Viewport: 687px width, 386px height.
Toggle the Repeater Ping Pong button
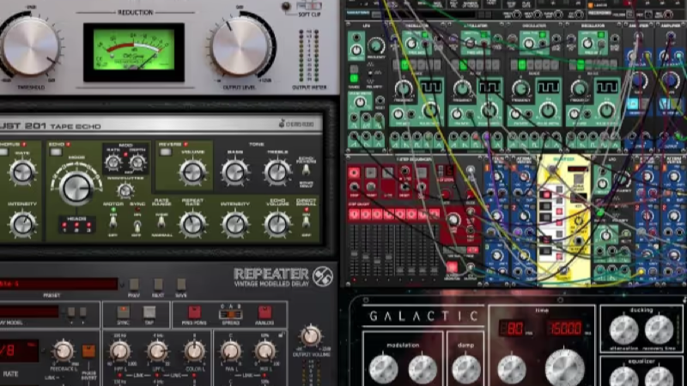194,312
